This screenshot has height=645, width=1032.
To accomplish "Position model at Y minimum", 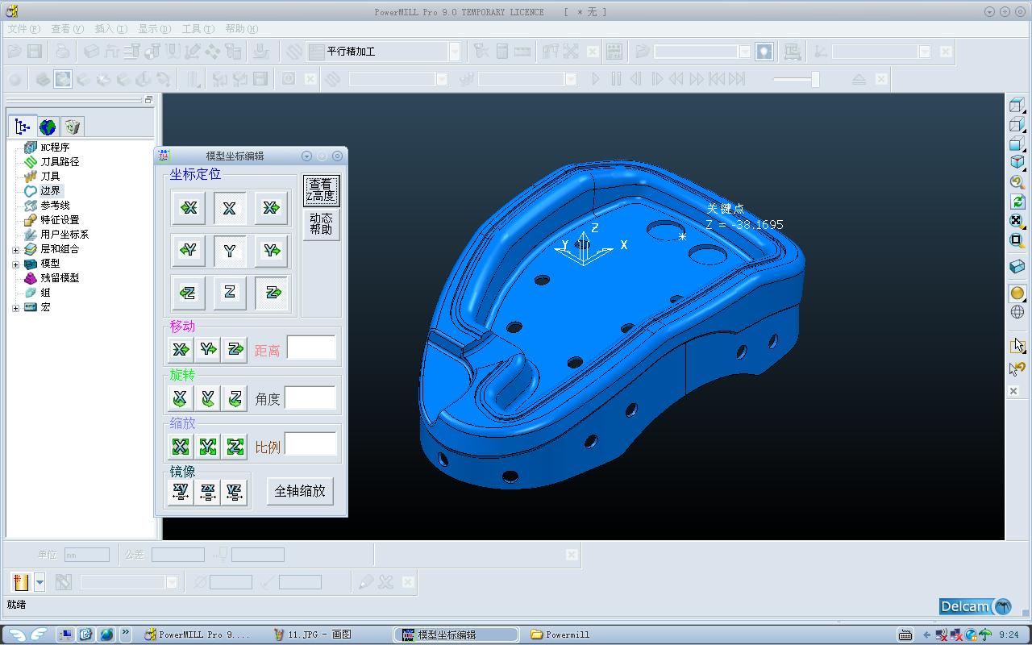I will coord(189,251).
